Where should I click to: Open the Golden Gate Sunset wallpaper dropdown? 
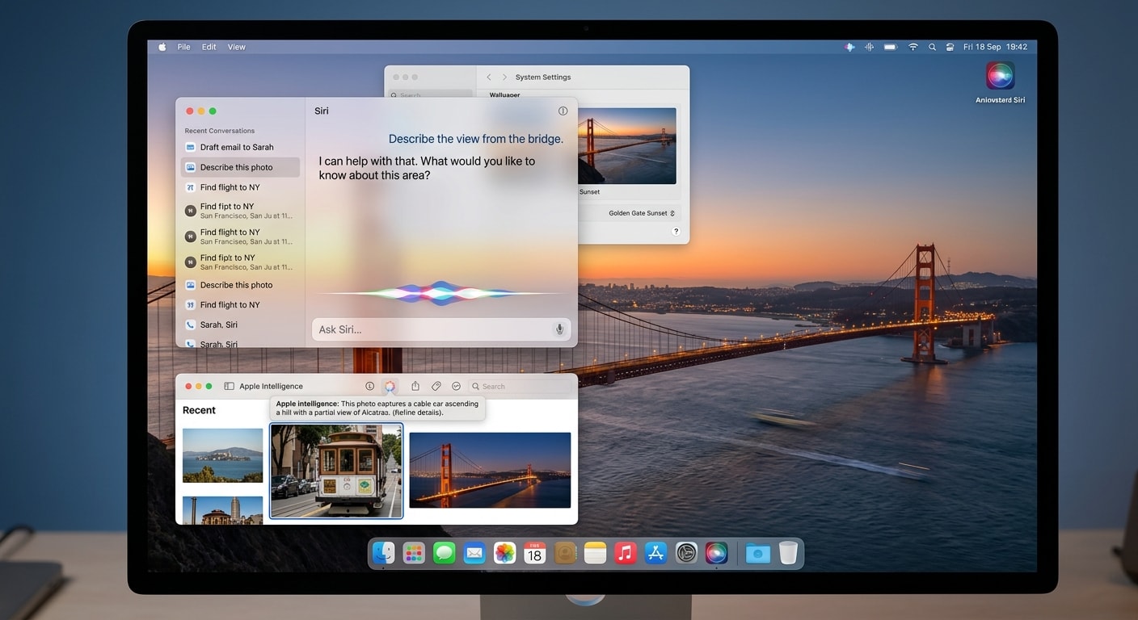pyautogui.click(x=642, y=213)
